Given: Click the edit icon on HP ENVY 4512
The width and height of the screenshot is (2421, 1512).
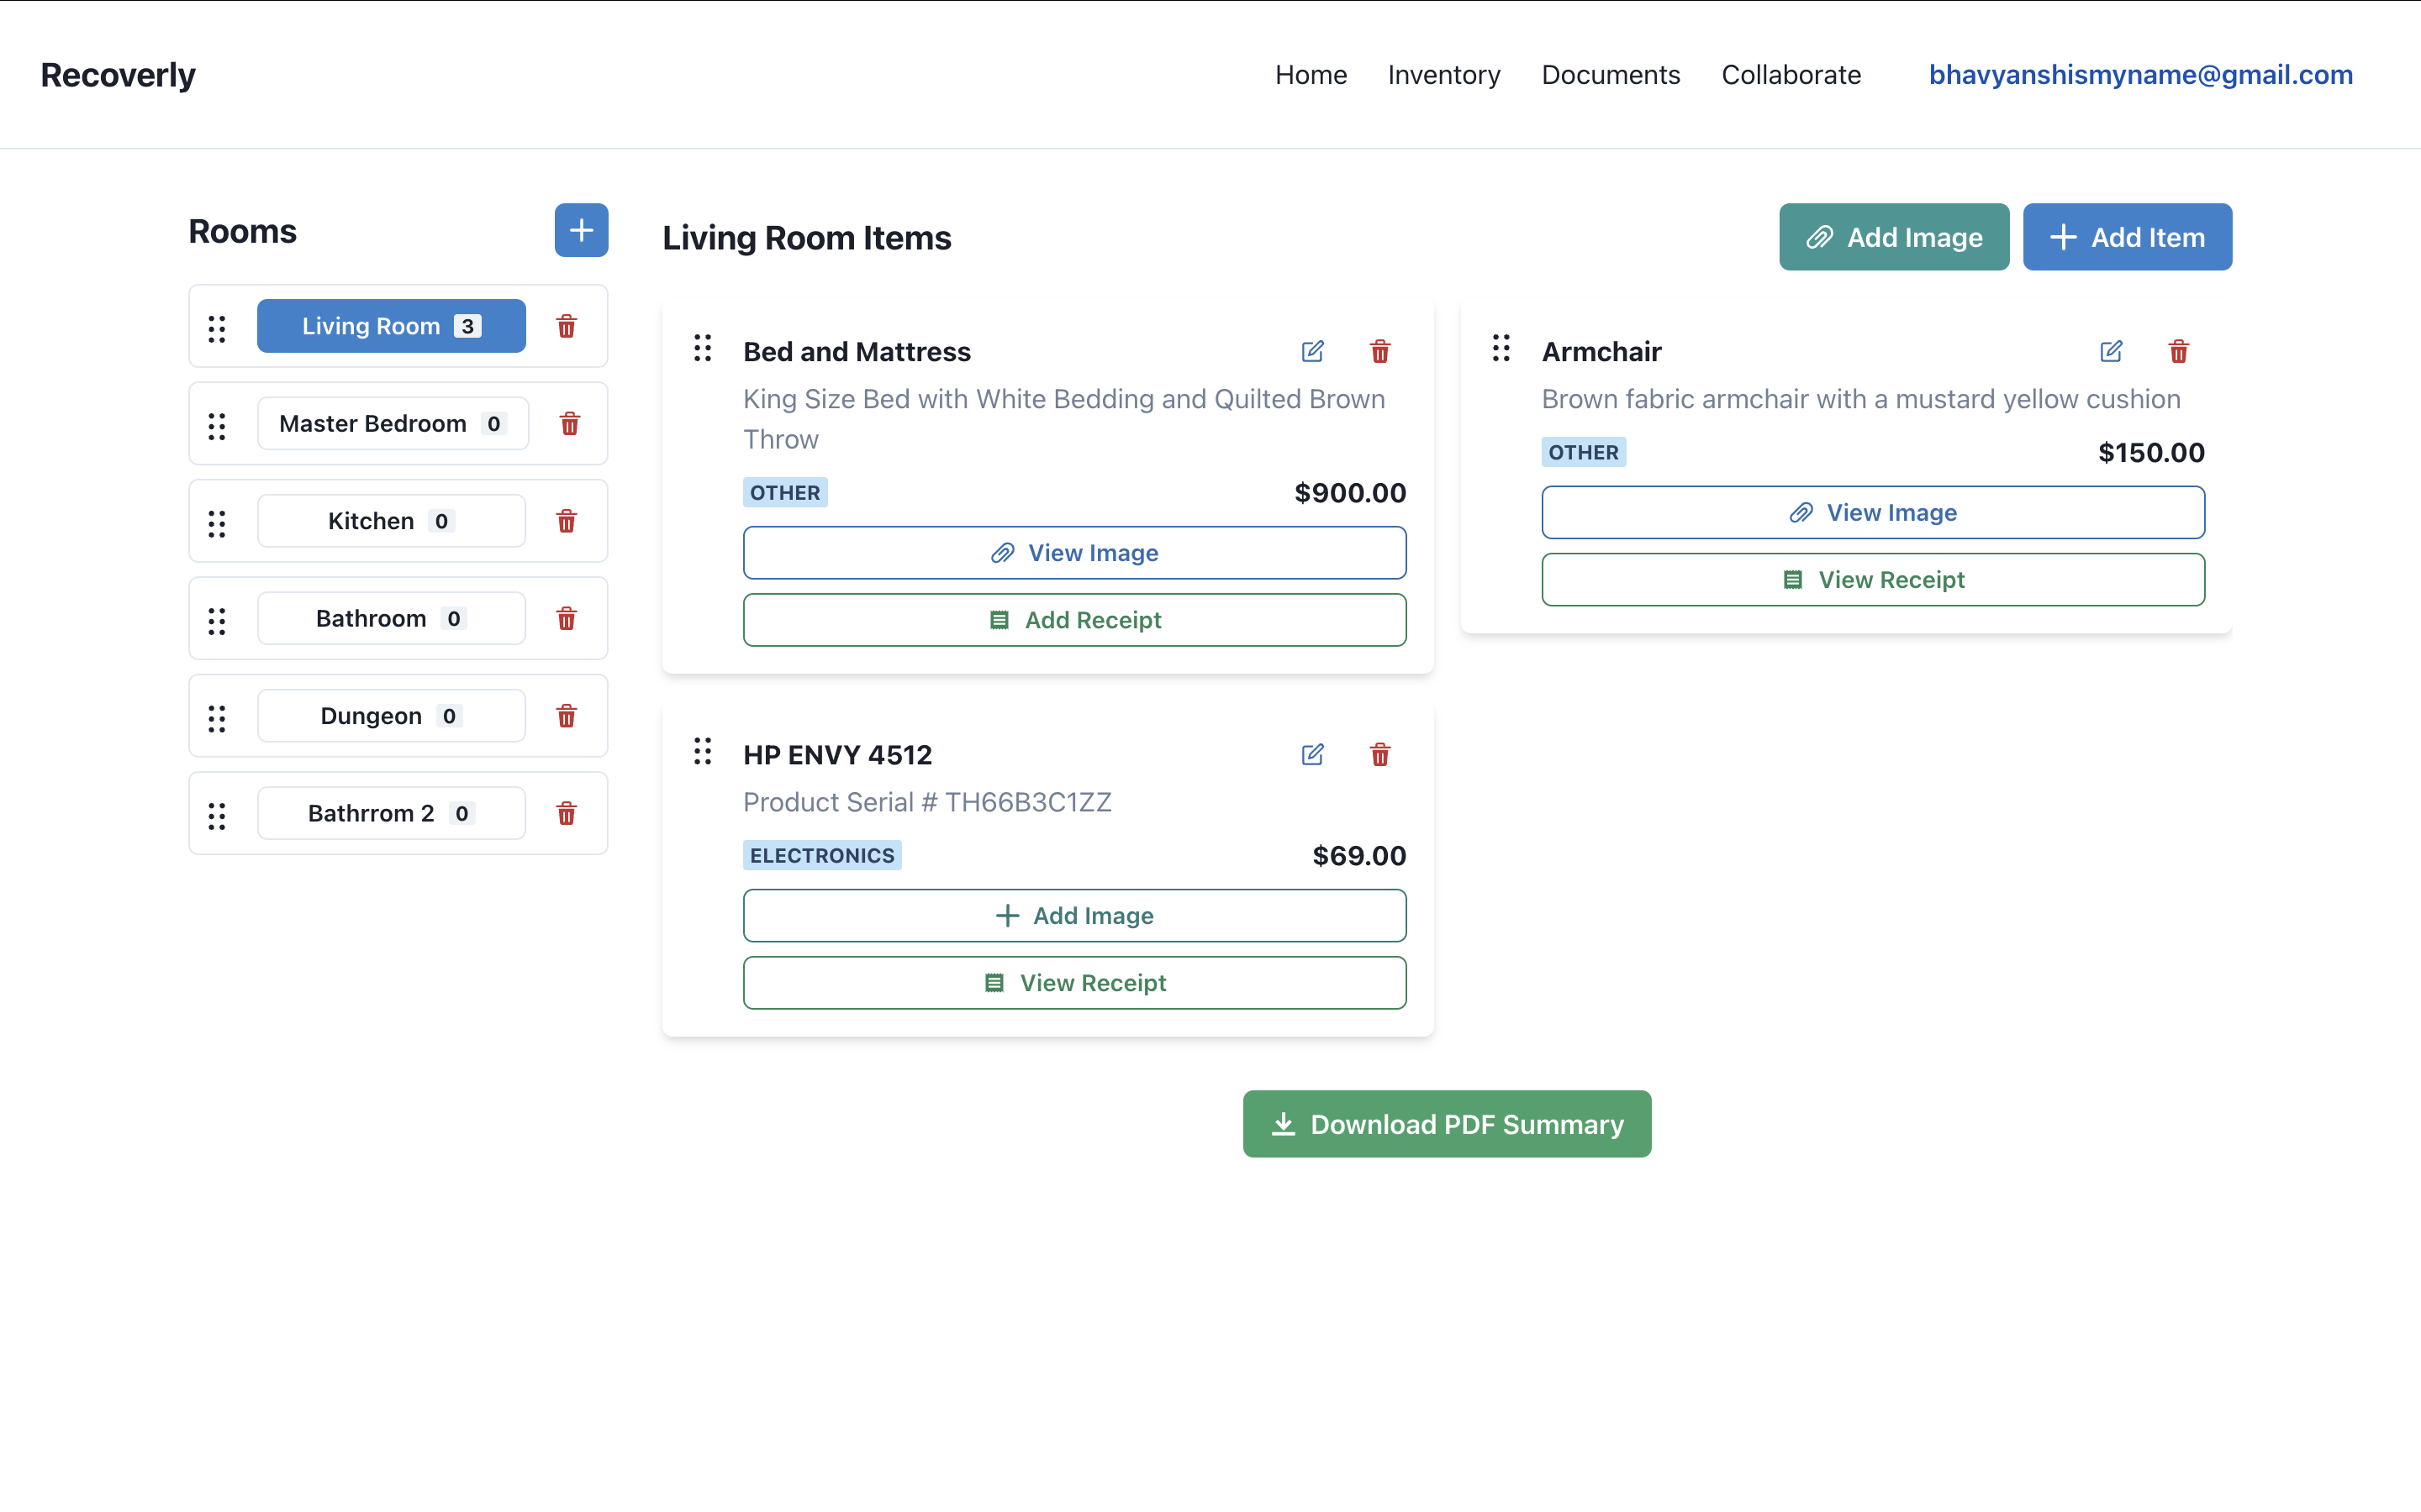Looking at the screenshot, I should coord(1312,754).
